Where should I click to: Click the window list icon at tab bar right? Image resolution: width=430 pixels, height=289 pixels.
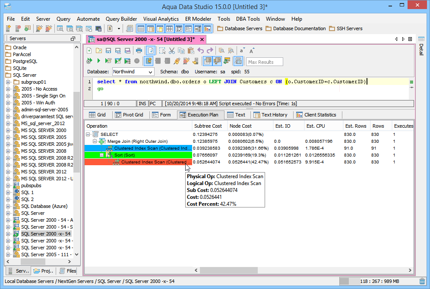click(x=410, y=39)
